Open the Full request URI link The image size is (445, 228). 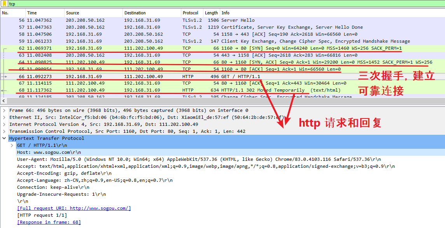tap(74, 208)
